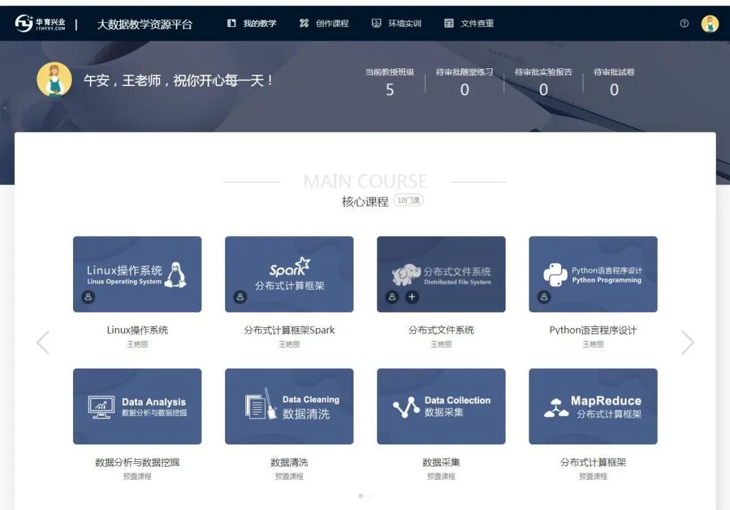Click the 我的教学 book icon
730x510 pixels.
tap(232, 23)
